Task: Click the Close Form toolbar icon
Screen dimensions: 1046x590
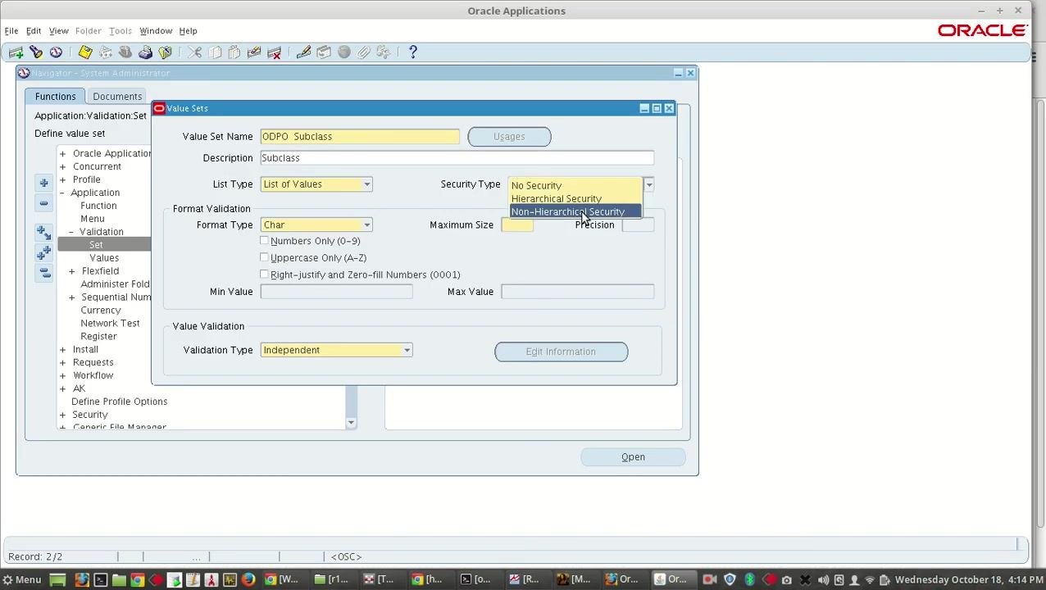Action: pos(166,52)
